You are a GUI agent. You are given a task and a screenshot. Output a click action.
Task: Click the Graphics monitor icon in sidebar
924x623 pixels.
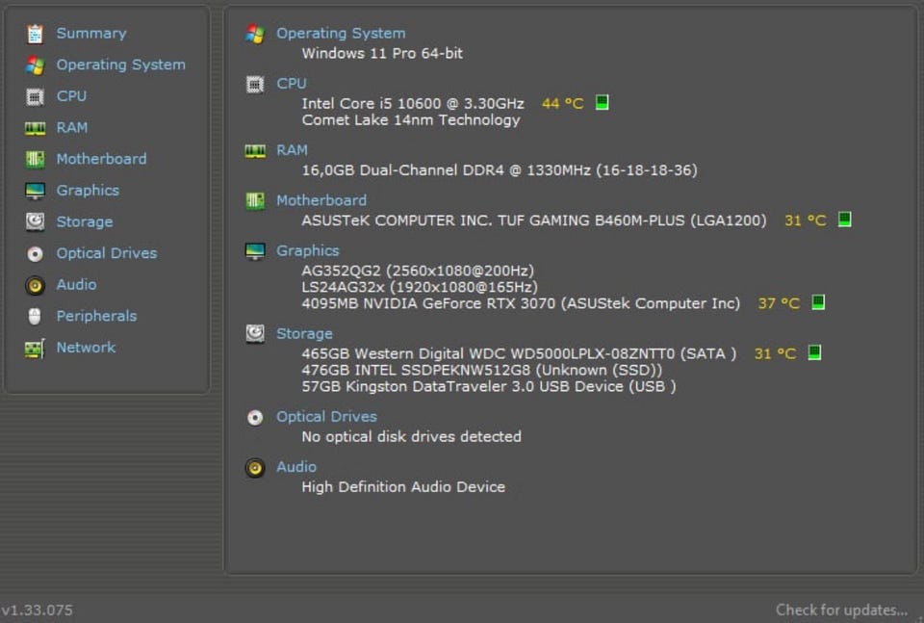[35, 191]
